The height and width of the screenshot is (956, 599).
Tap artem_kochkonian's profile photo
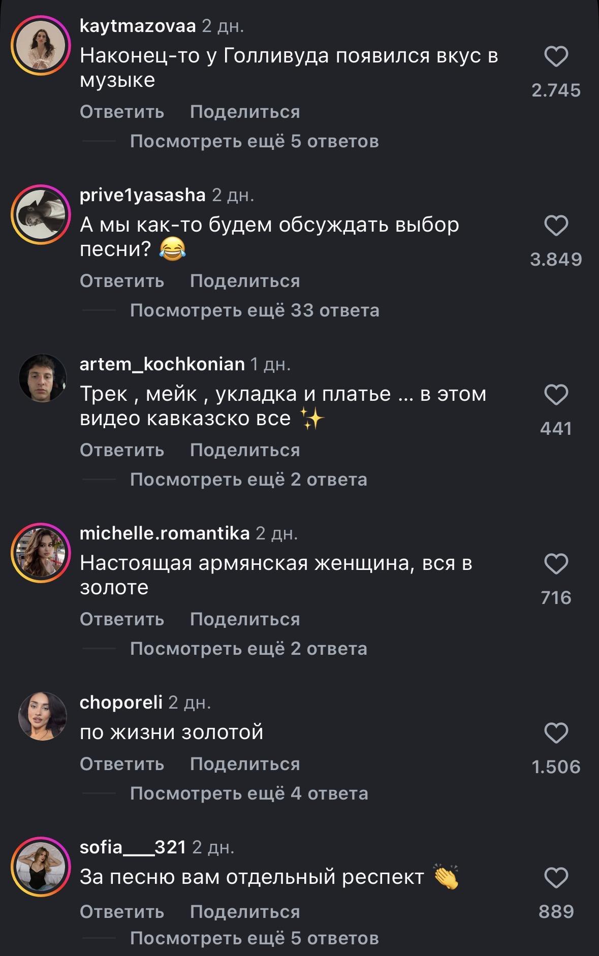pyautogui.click(x=42, y=377)
